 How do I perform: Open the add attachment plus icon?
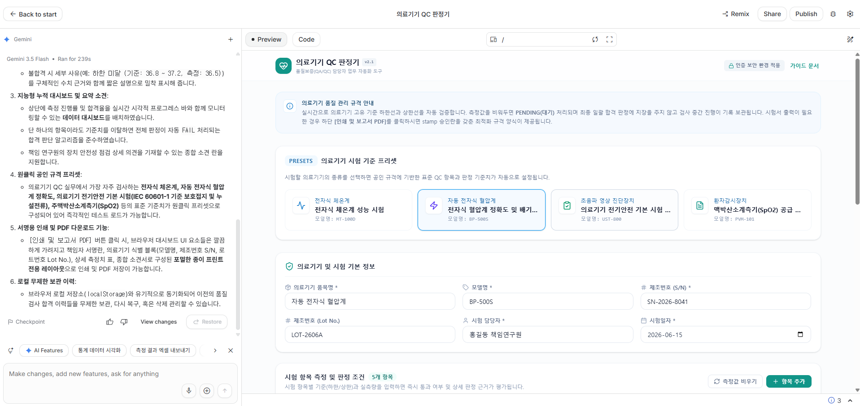point(207,391)
